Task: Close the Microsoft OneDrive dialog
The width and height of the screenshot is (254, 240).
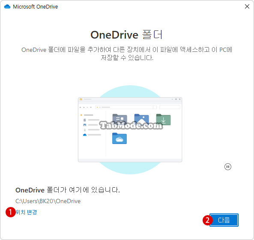Action: (247, 6)
